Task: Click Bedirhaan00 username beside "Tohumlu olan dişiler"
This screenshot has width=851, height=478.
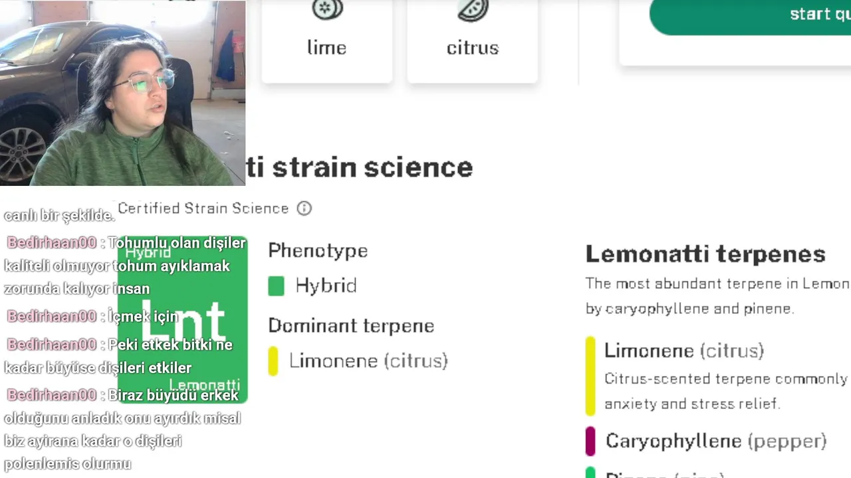Action: [x=52, y=243]
